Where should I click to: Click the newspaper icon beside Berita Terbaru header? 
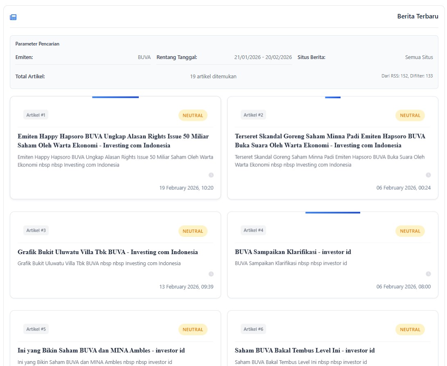coord(13,17)
